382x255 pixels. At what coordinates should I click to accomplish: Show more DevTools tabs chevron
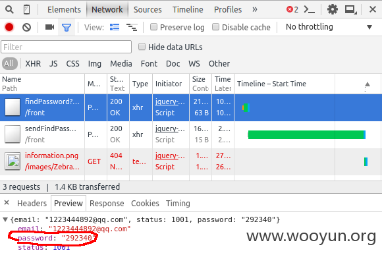[255, 9]
